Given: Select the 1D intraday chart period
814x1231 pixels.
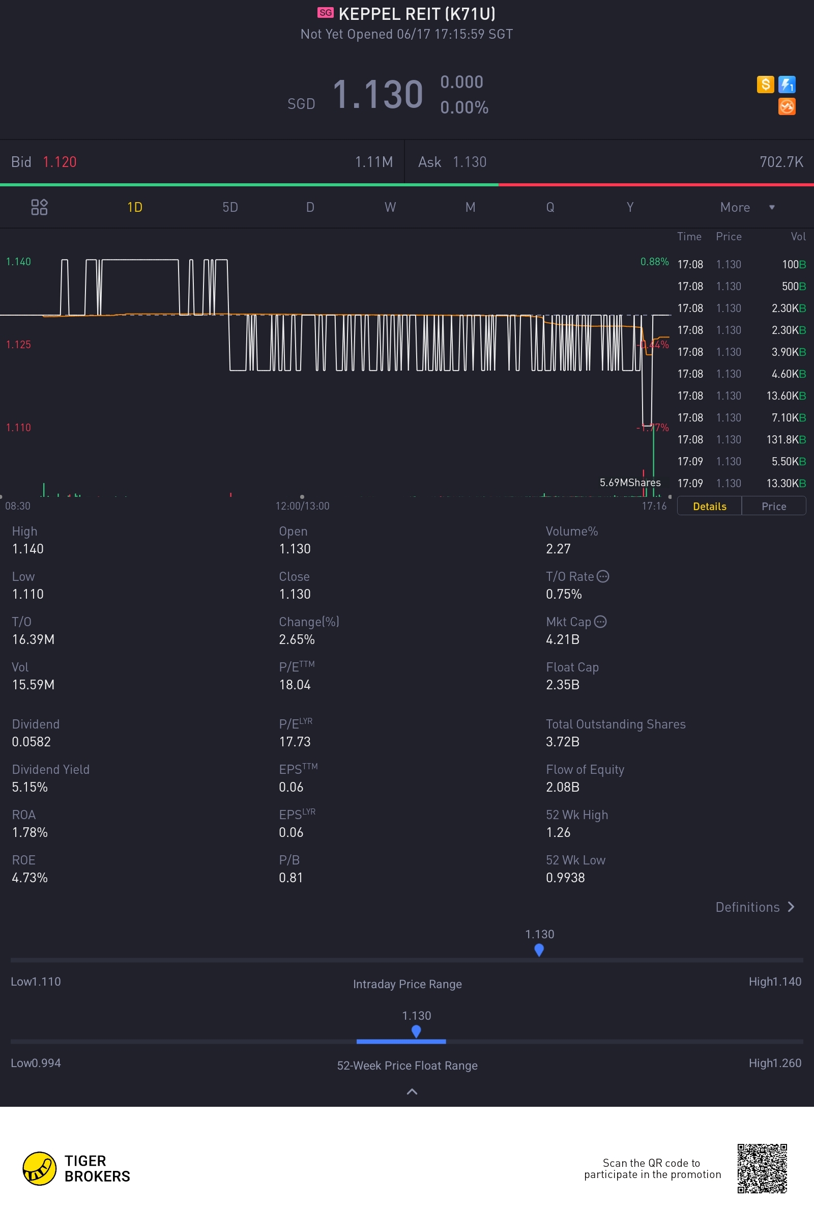Looking at the screenshot, I should point(134,207).
